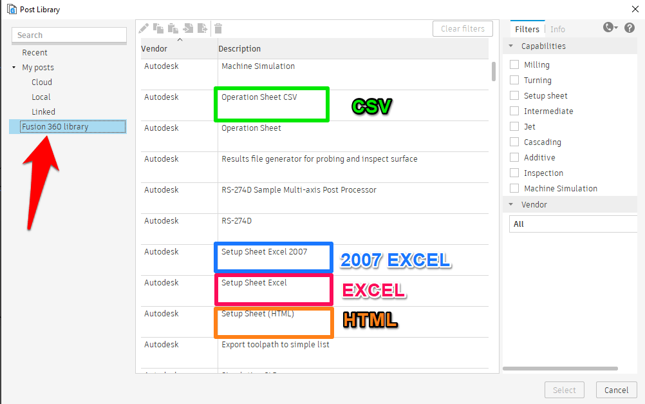Click the Export post icon
Screen dimensions: 645x404
click(x=202, y=28)
